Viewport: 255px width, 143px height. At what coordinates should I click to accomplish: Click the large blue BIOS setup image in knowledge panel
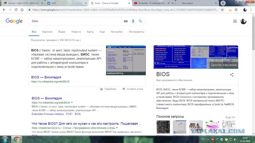click(172, 57)
